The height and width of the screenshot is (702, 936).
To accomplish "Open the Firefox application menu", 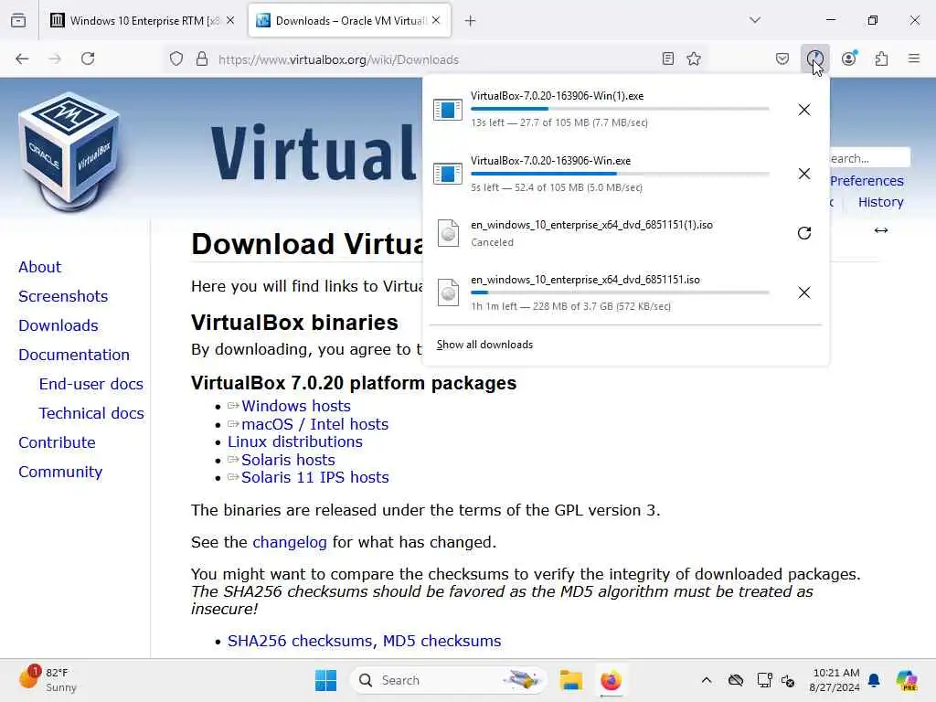I will [914, 58].
